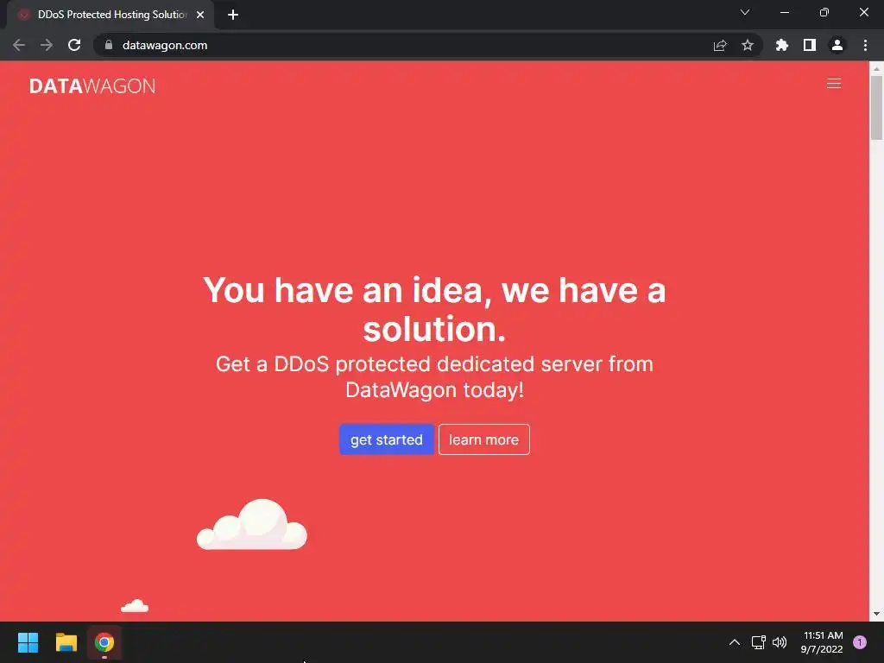Go back using the browser back arrow
884x663 pixels.
[19, 45]
